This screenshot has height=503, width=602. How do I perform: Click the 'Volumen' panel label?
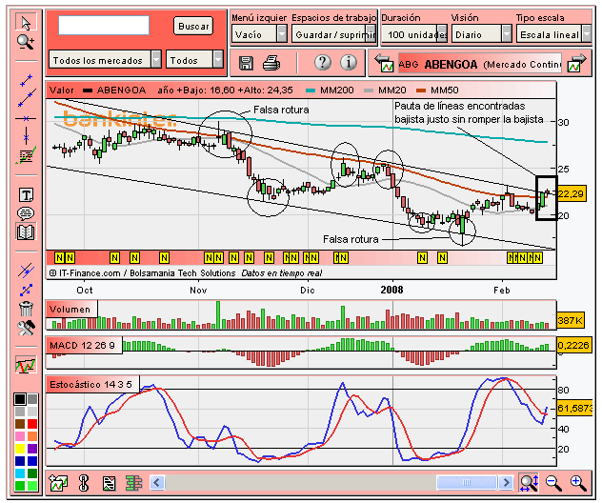[70, 310]
